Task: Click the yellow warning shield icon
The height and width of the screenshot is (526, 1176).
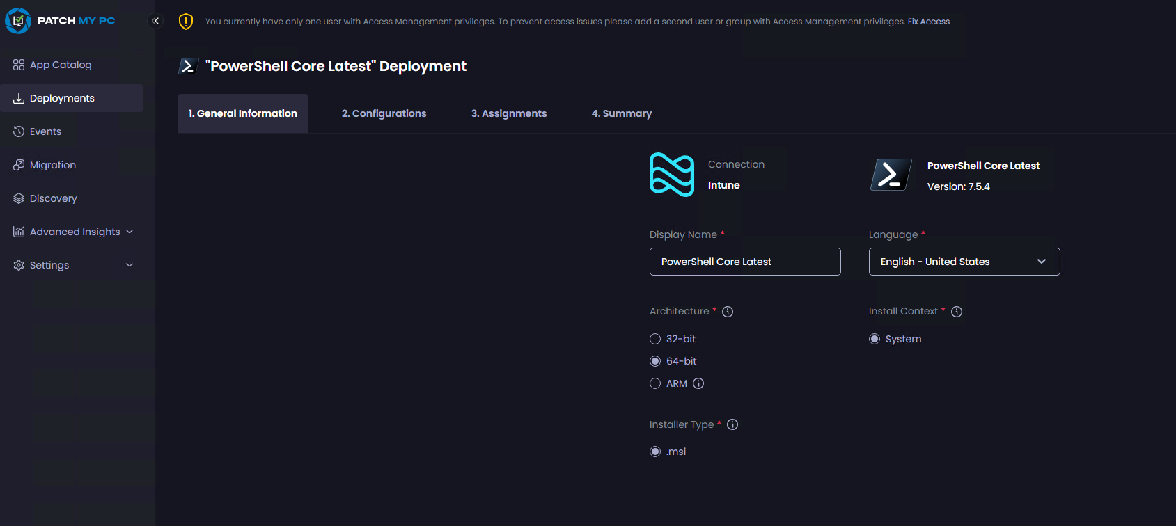Action: [x=186, y=22]
